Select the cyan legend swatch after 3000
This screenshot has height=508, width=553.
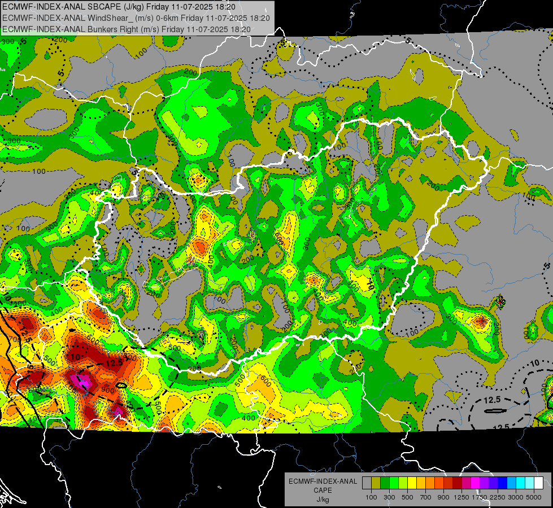pyautogui.click(x=521, y=483)
